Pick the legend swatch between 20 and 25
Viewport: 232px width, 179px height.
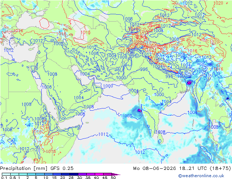(65, 174)
